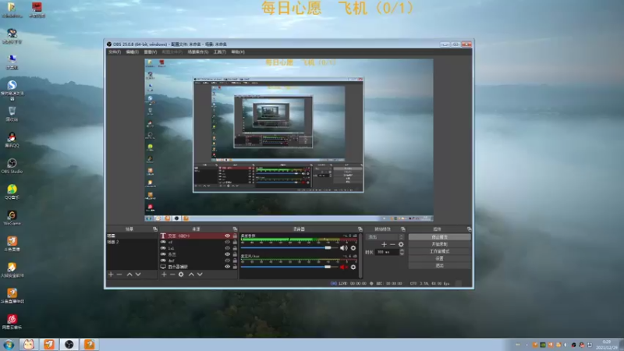Viewport: 624px width, 351px height.
Task: Move scene down in scenes list
Action: pyautogui.click(x=138, y=275)
